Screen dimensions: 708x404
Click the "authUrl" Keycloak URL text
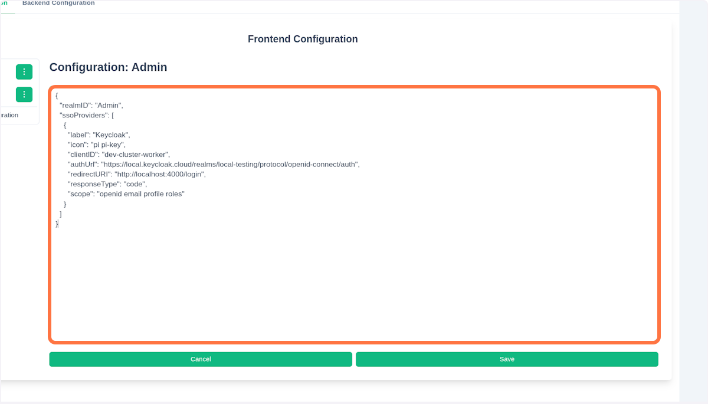[x=230, y=165]
